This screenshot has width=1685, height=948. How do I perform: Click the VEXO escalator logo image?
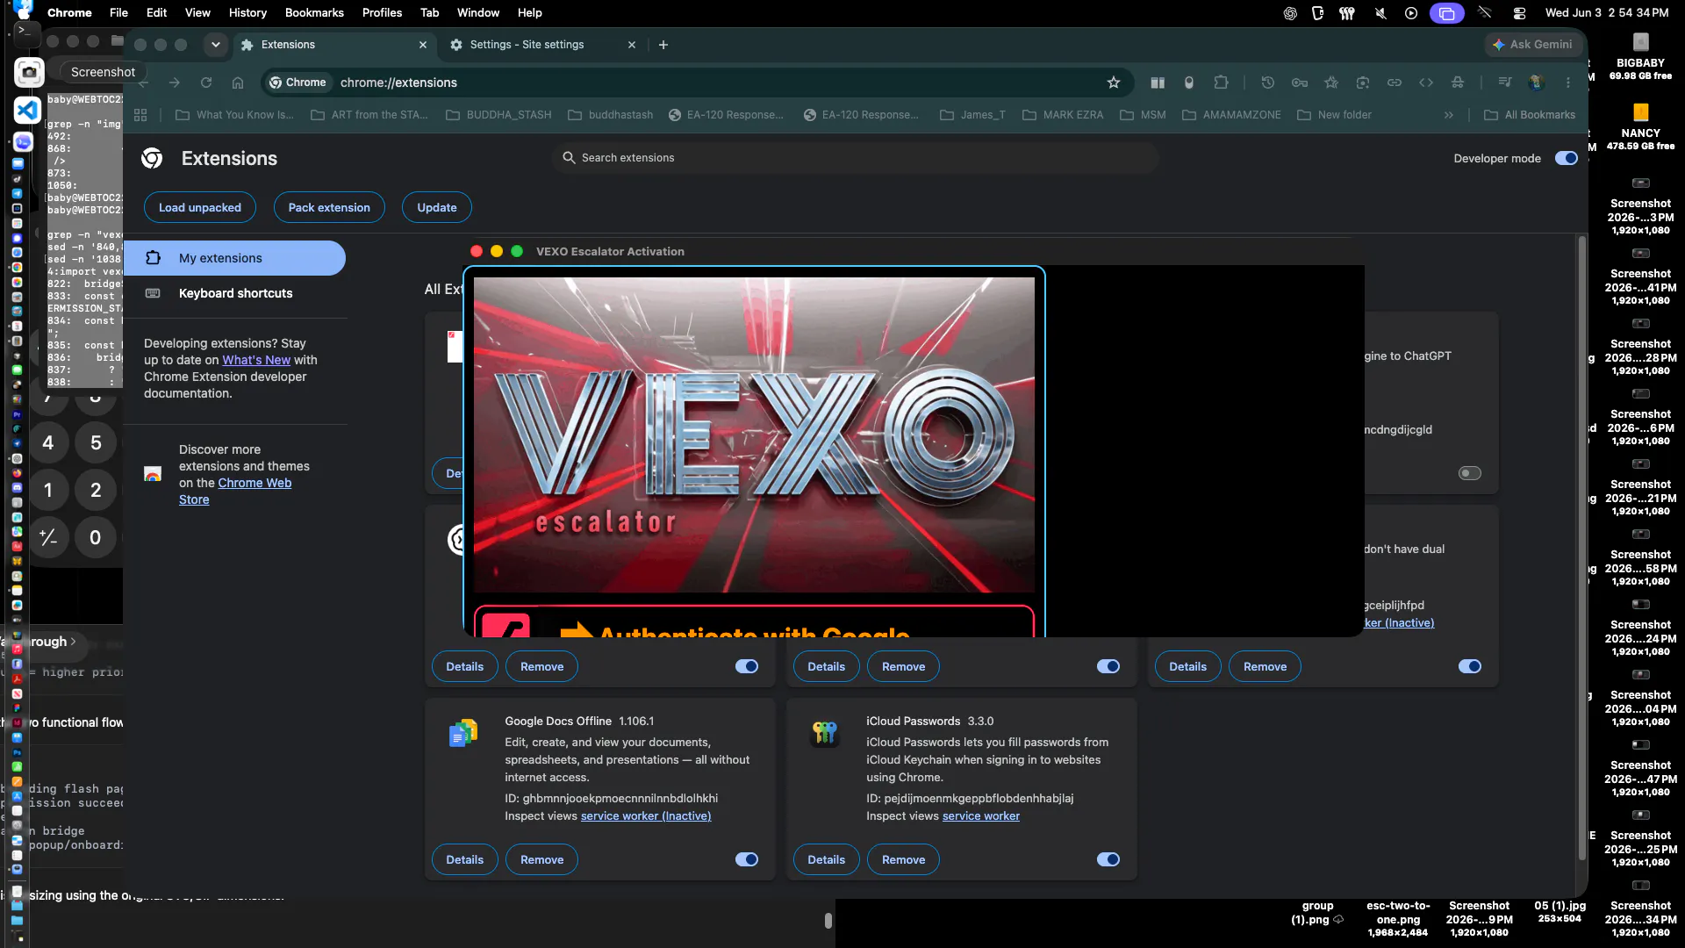coord(754,435)
